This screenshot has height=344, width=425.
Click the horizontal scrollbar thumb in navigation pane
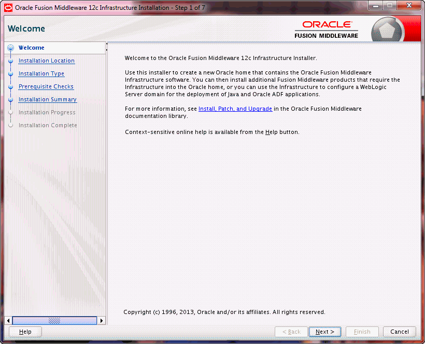54,321
